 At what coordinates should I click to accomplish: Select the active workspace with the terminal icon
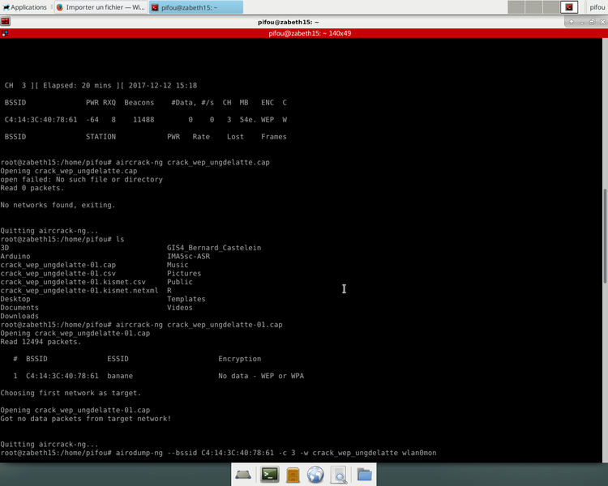(x=570, y=7)
